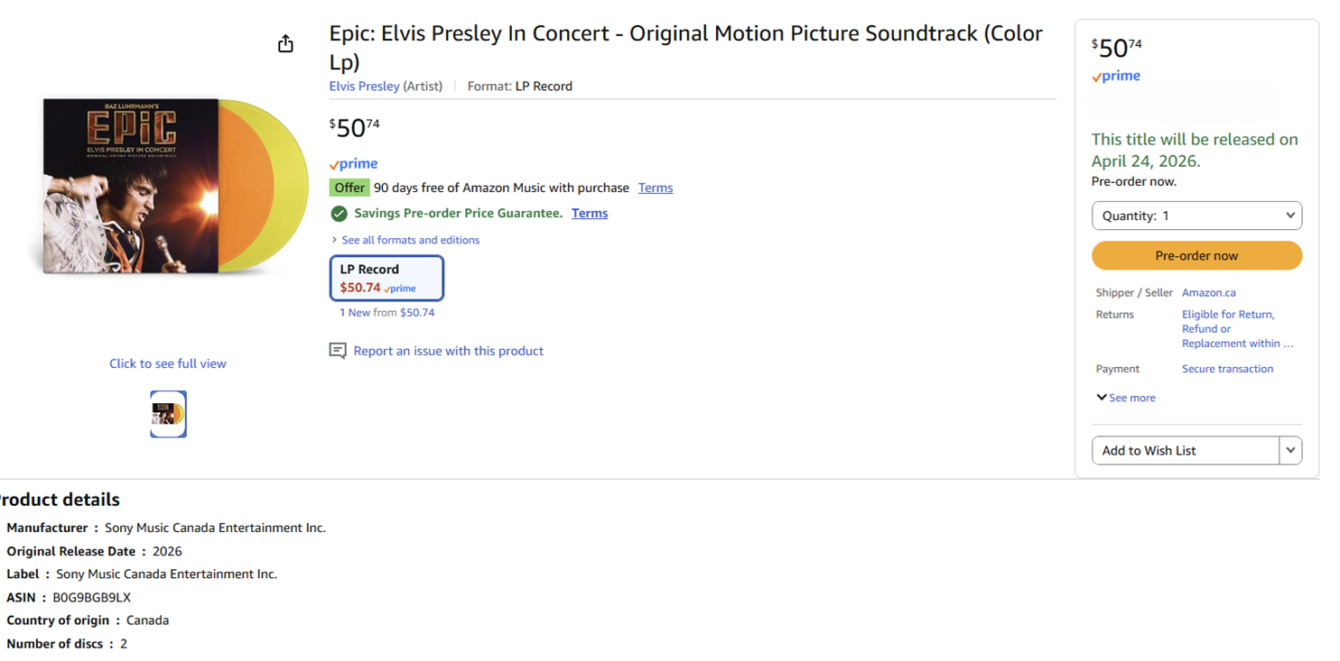Image resolution: width=1340 pixels, height=661 pixels.
Task: Click the share icon above album image
Action: click(285, 44)
